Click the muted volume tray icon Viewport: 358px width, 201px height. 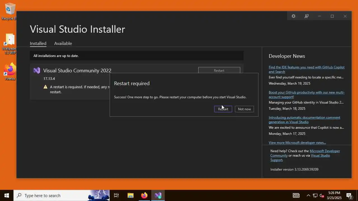322,195
